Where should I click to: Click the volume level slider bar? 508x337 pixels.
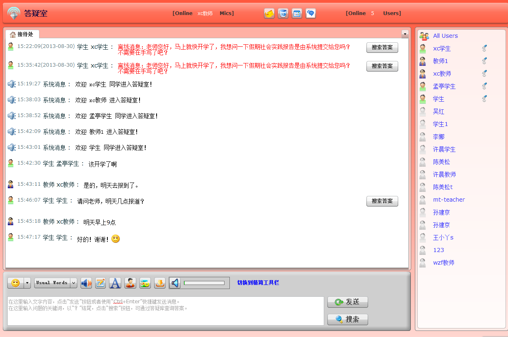204,283
